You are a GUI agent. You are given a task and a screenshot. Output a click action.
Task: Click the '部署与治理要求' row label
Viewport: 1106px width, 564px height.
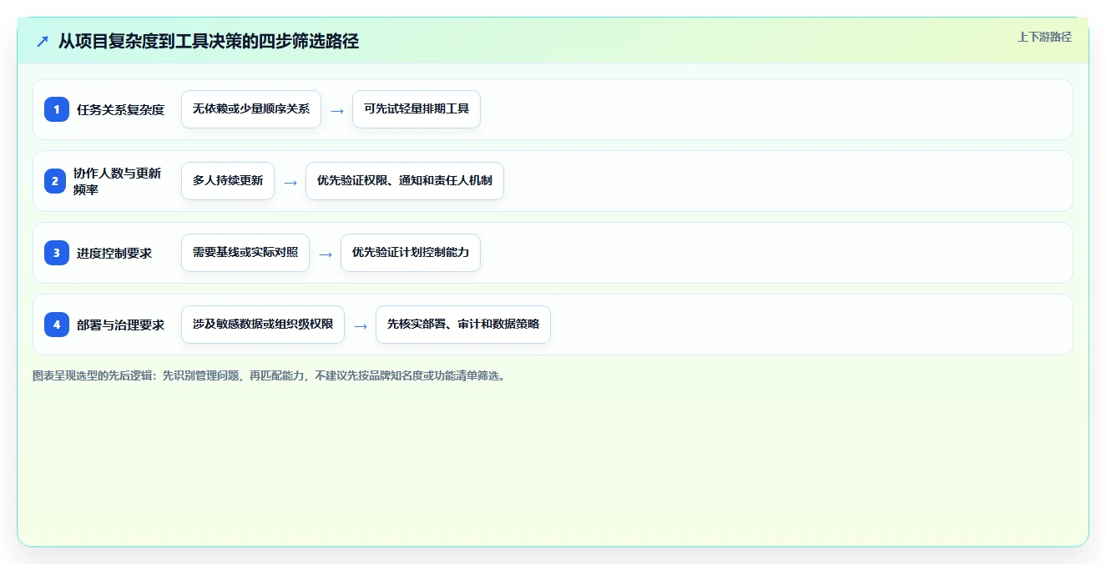121,325
